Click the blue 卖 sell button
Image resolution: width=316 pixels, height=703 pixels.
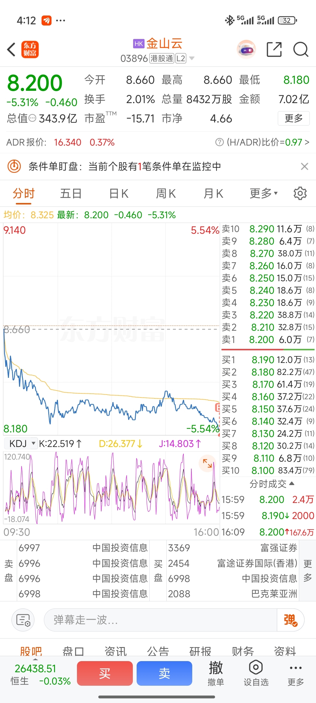(164, 673)
